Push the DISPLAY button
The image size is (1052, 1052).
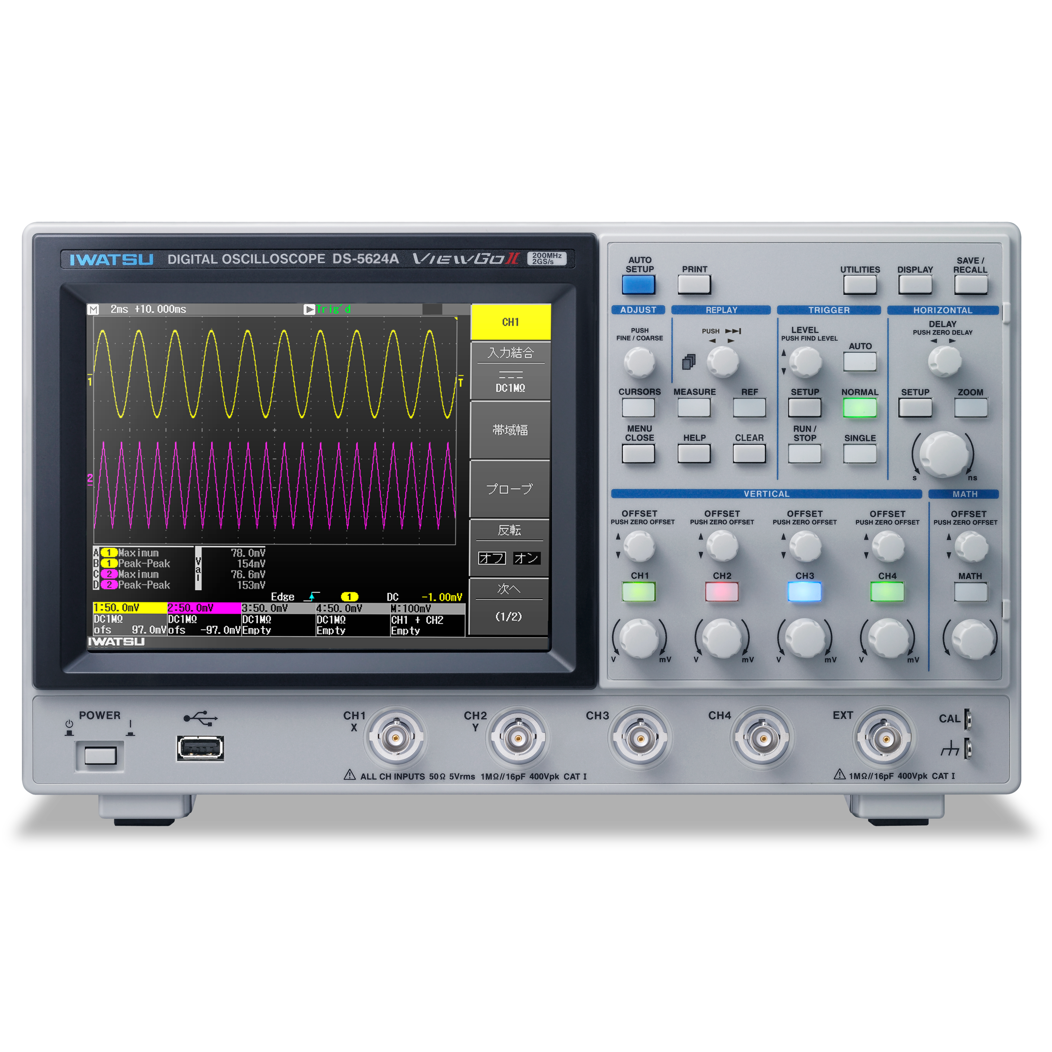915,285
